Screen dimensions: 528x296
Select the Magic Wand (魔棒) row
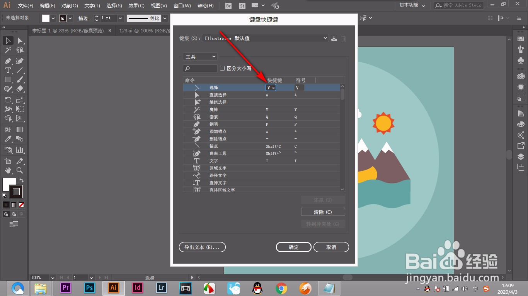click(x=262, y=110)
